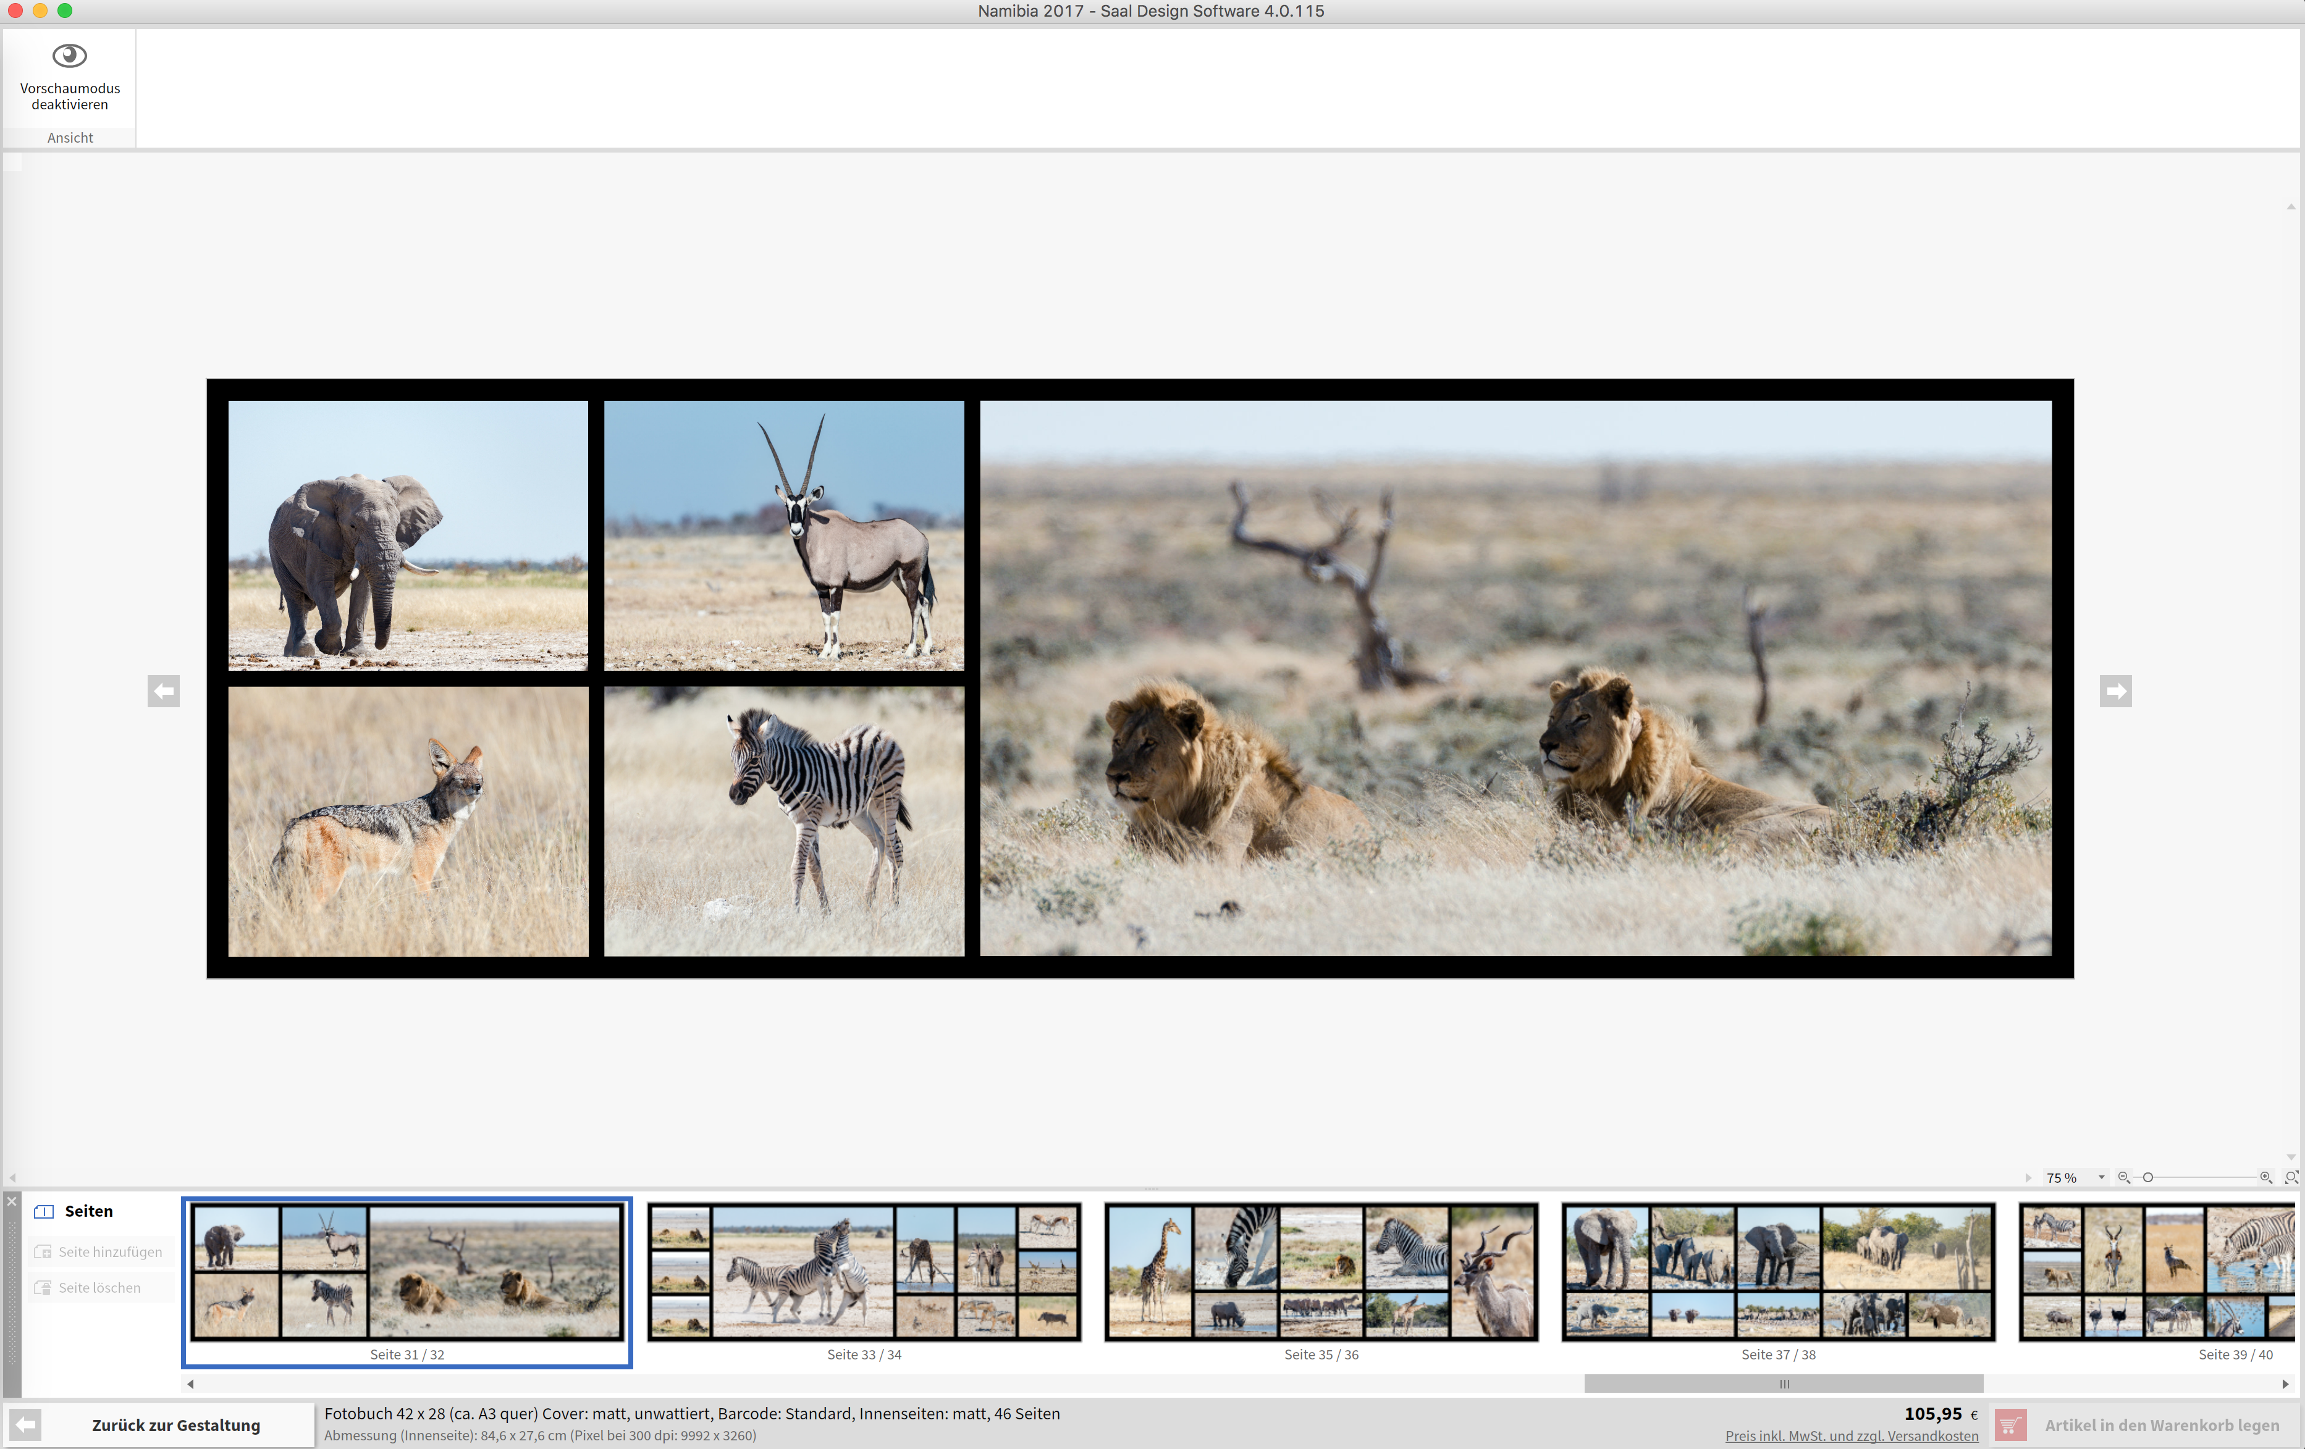Select thumbnail Seite 31 / 32
Image resolution: width=2305 pixels, height=1449 pixels.
click(407, 1282)
